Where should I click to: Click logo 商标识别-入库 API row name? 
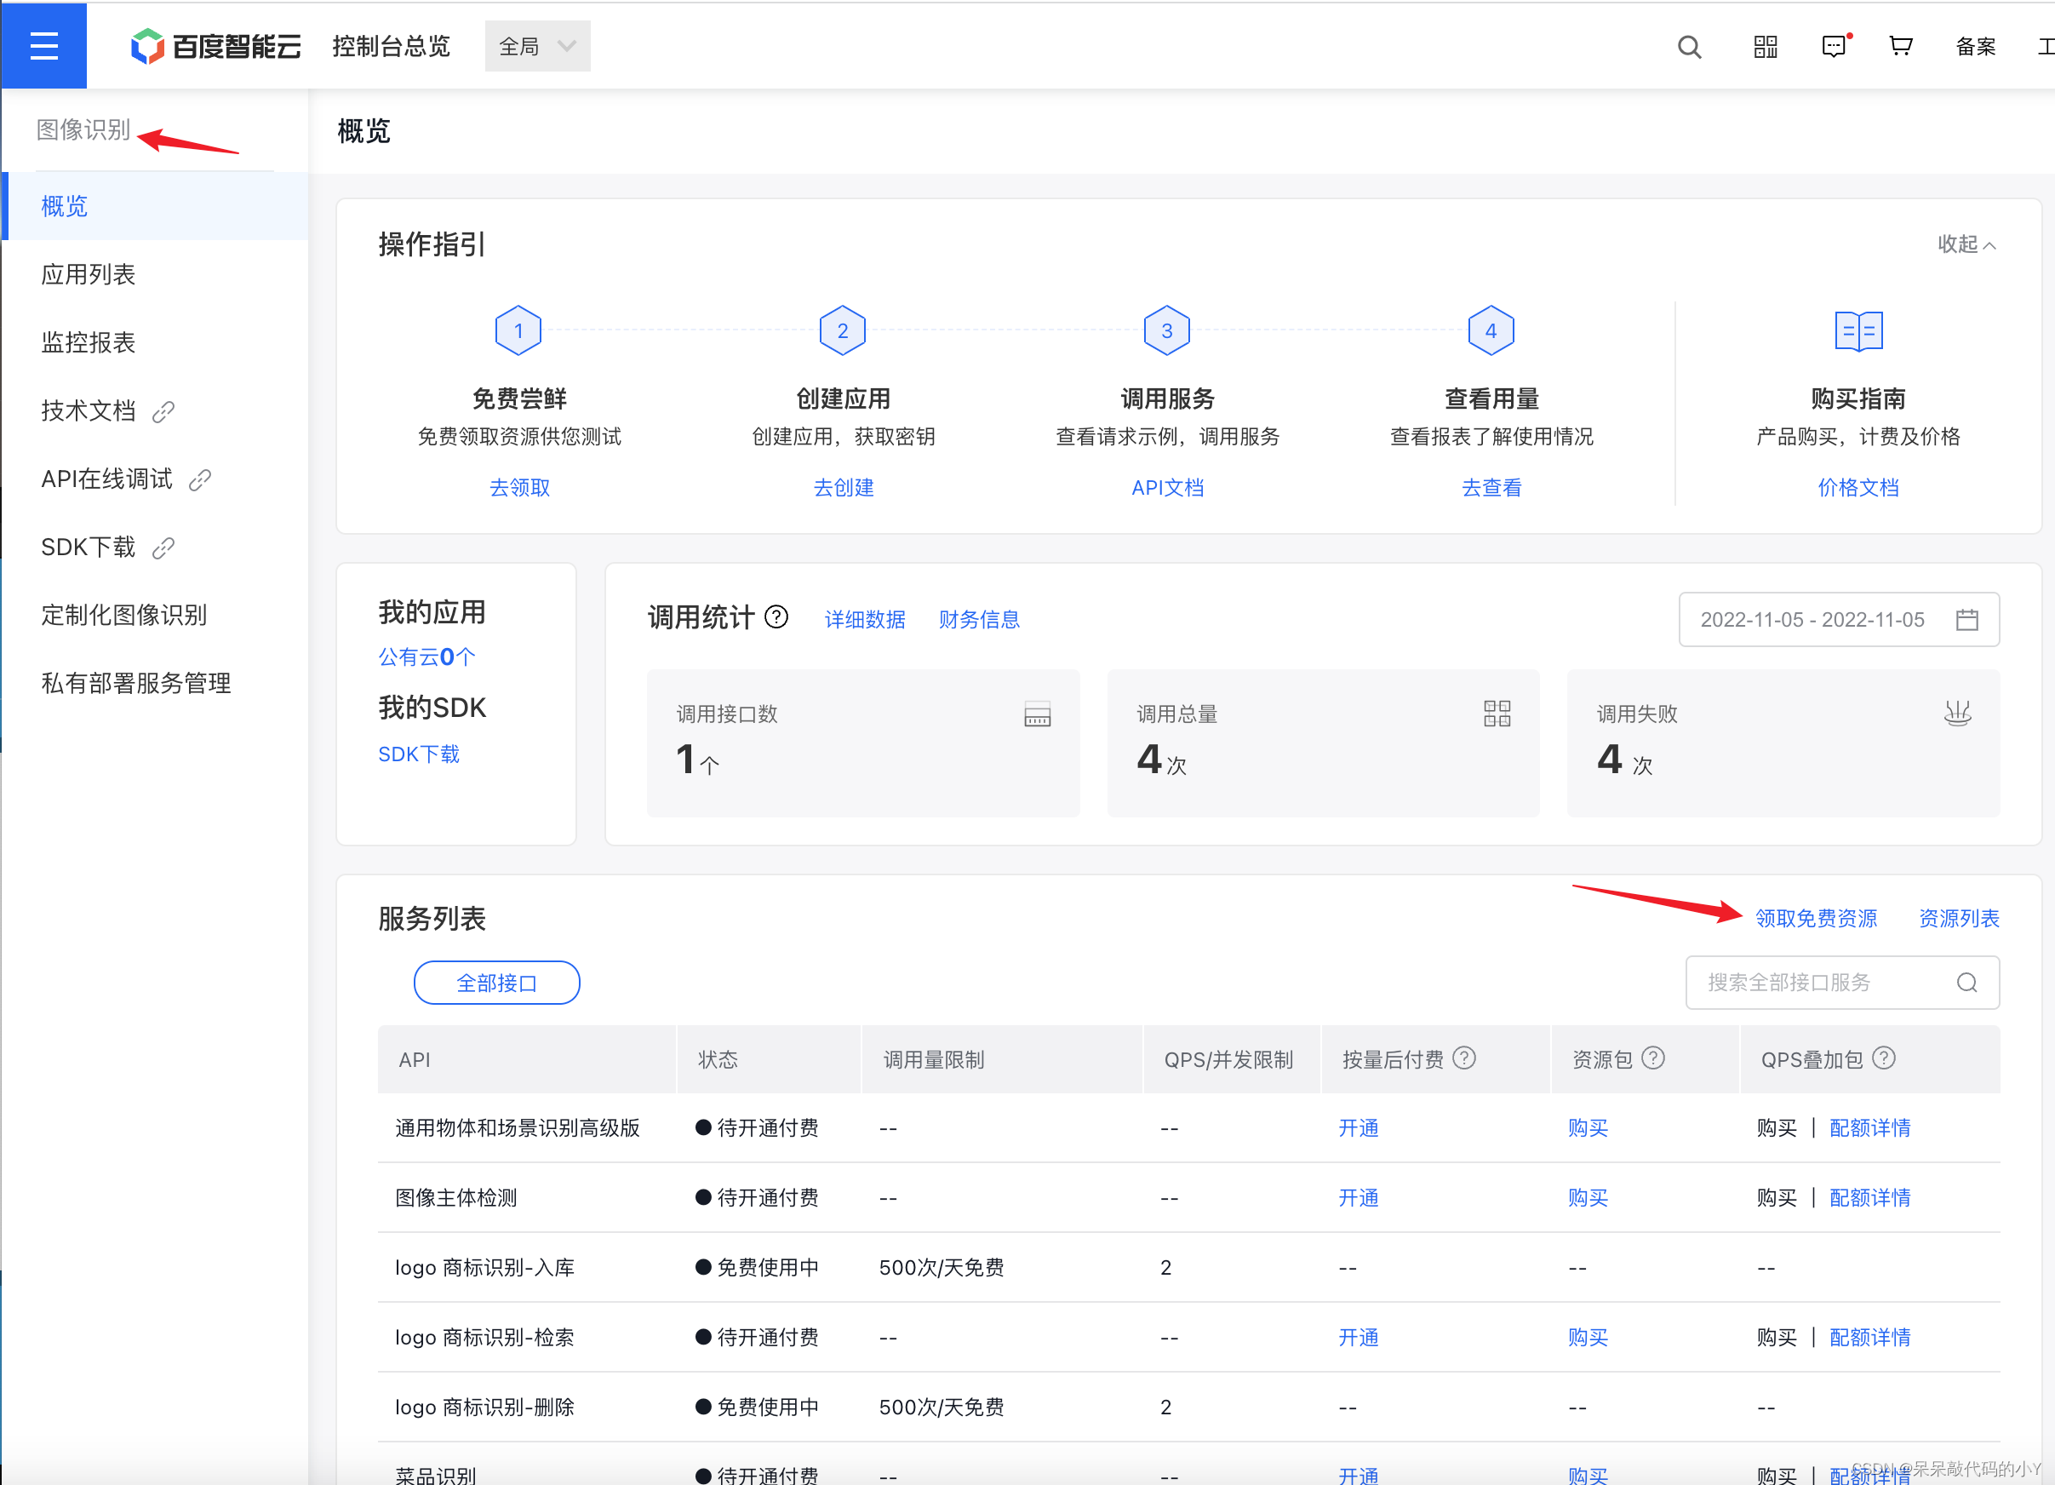pos(484,1268)
